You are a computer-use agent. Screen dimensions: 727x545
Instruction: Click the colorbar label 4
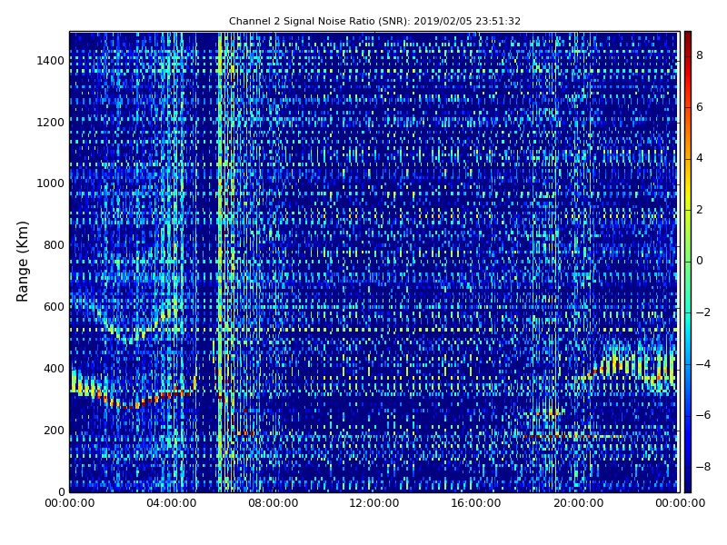coord(700,158)
